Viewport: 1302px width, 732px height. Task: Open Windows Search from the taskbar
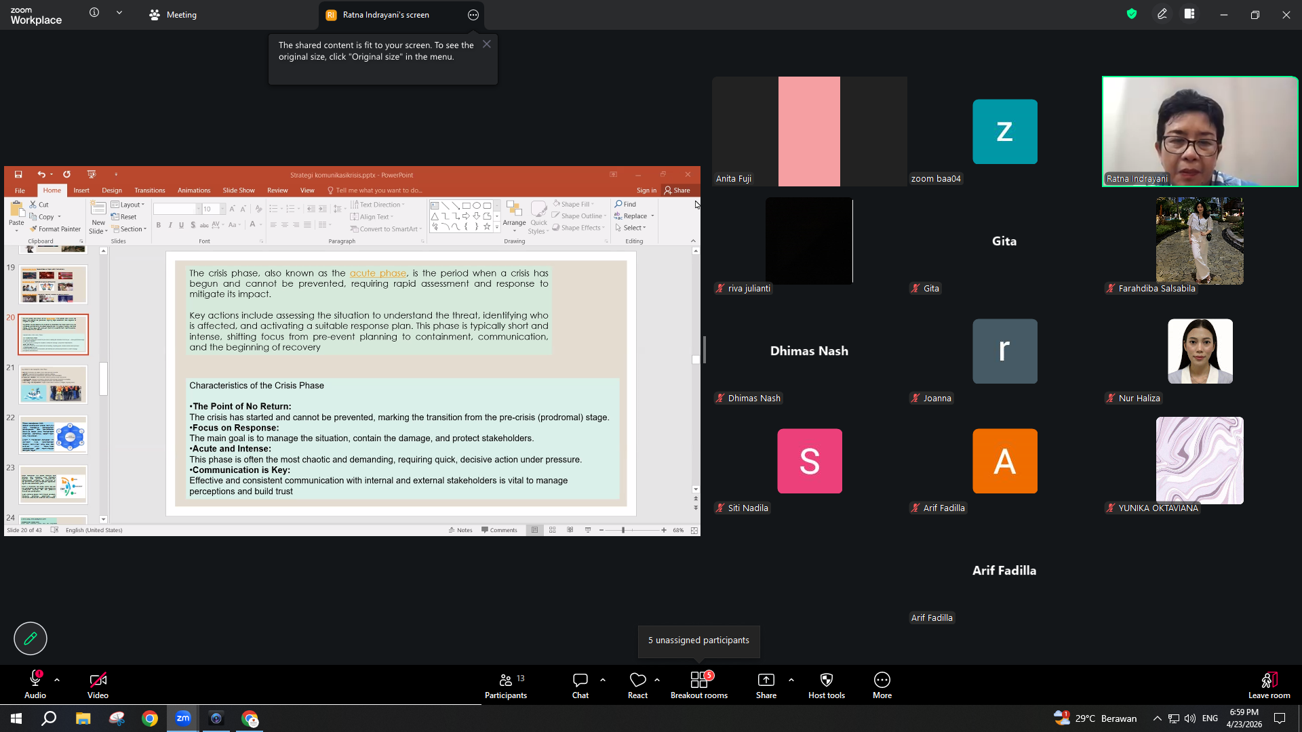(x=49, y=718)
